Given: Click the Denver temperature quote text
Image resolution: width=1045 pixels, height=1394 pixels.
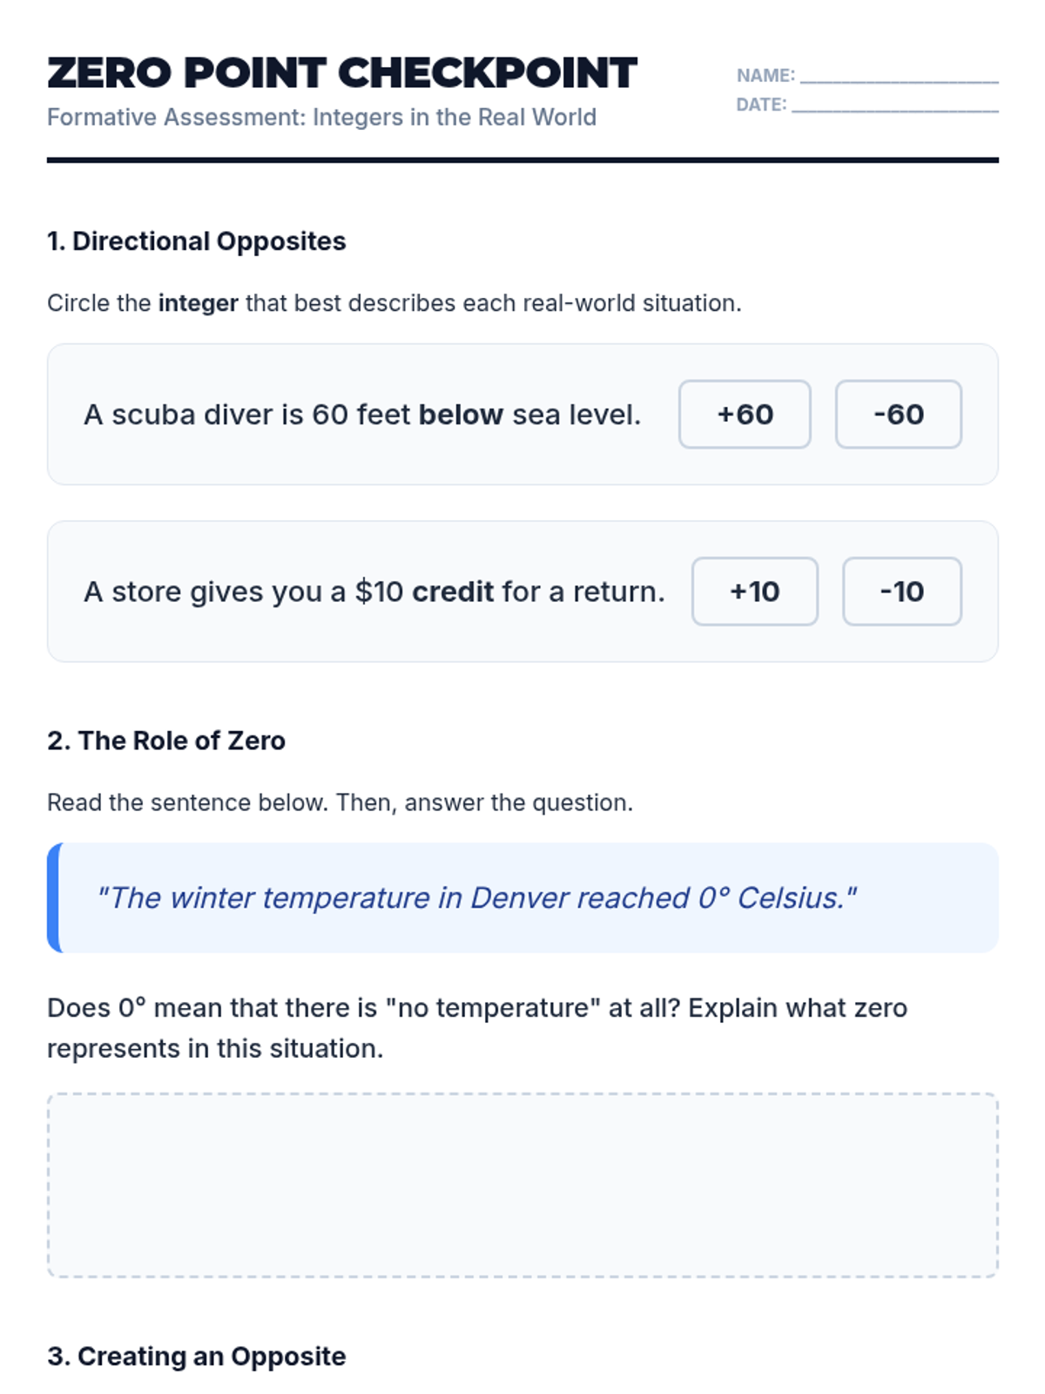Looking at the screenshot, I should [476, 898].
